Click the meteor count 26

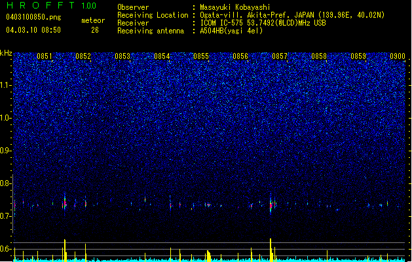(x=95, y=30)
